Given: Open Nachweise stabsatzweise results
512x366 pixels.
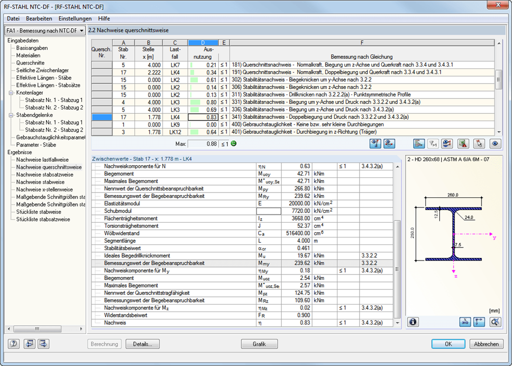Looking at the screenshot, I should [x=44, y=174].
